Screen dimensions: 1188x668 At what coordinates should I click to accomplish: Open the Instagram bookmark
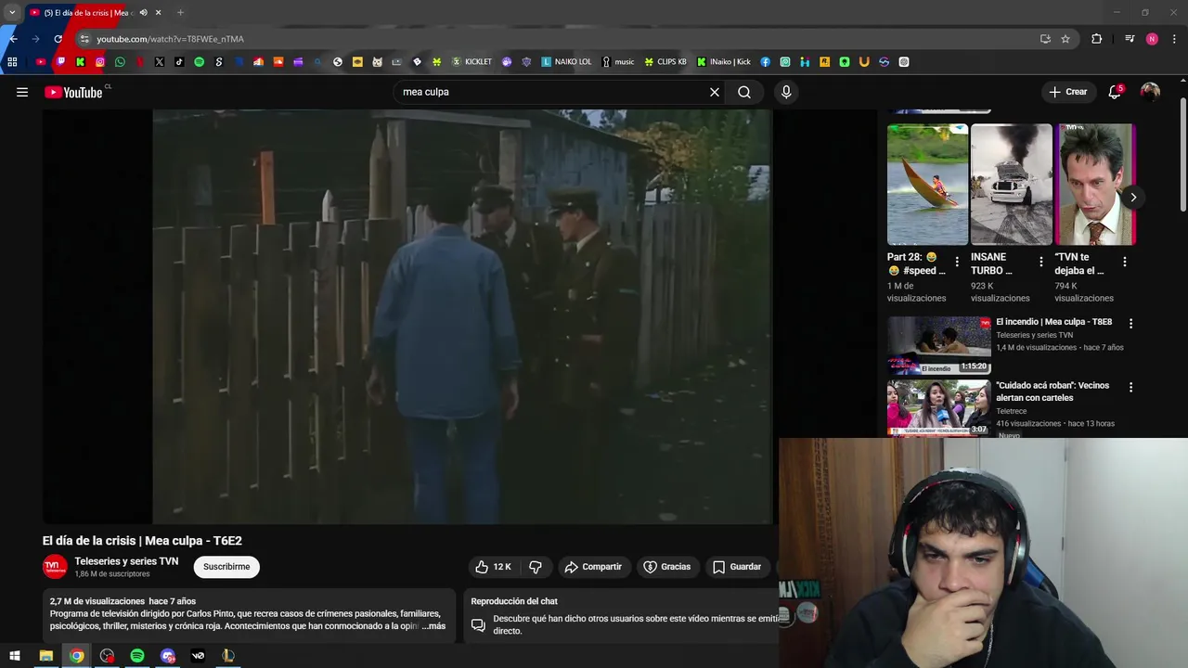point(100,62)
